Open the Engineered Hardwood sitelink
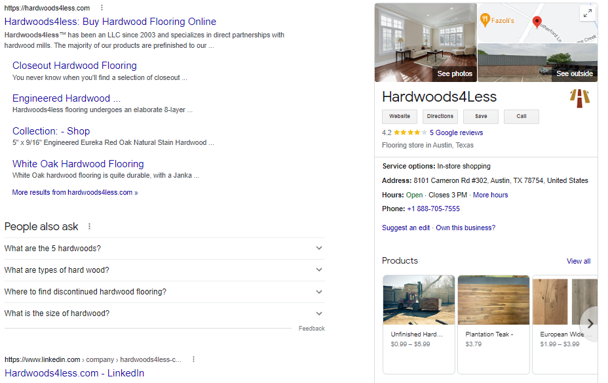 coord(66,98)
